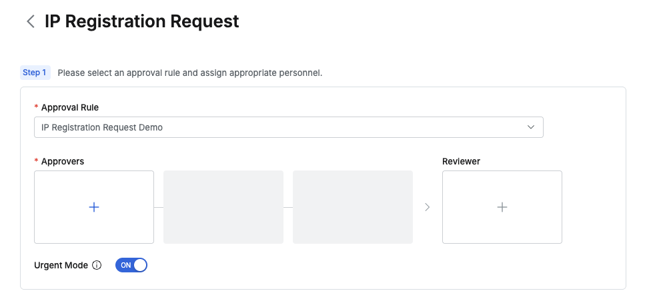Image resolution: width=647 pixels, height=303 pixels.
Task: Click the white knob on the Urgent Mode toggle
Action: point(139,265)
